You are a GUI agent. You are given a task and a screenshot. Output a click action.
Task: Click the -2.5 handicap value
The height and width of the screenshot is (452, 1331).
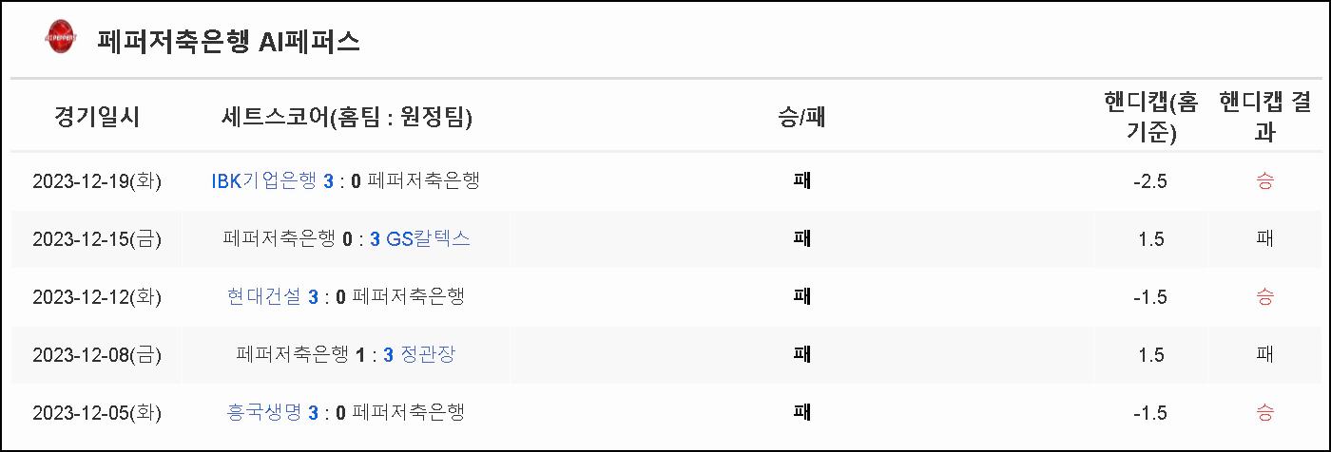(x=1150, y=180)
